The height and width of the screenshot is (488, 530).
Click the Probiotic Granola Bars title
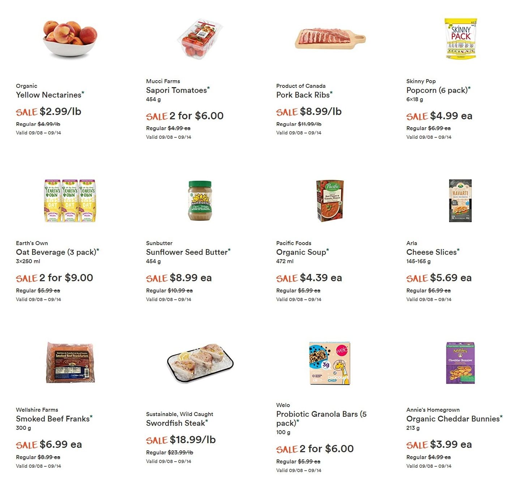321,418
